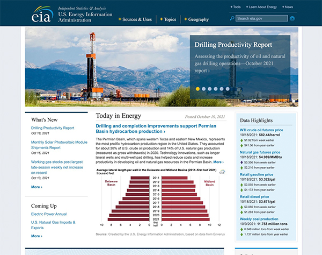
Task: Open Monthly Solar Photovoltaic Module Shipments Report
Action: click(x=59, y=145)
